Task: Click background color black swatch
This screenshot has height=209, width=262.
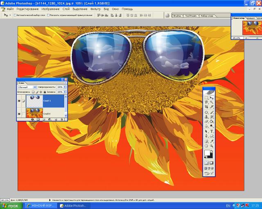Action: 211,156
